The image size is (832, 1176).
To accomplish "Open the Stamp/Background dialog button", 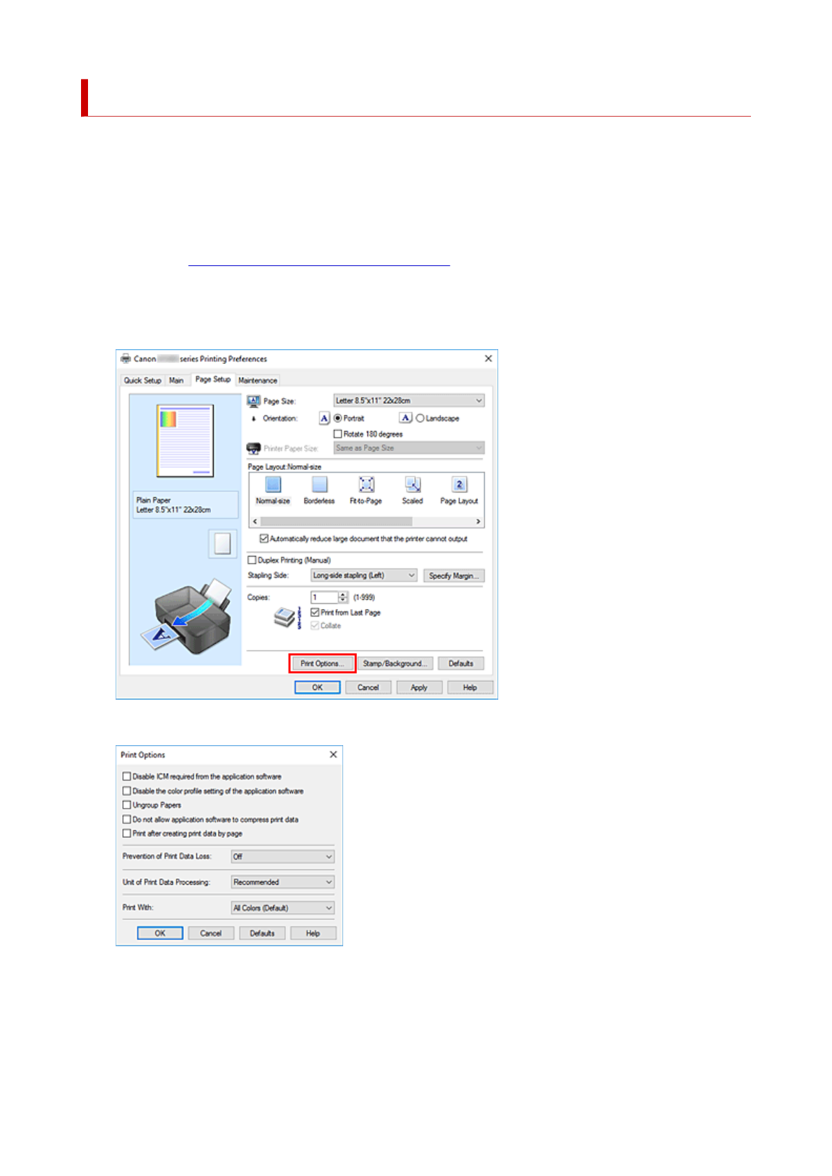I will (x=395, y=663).
